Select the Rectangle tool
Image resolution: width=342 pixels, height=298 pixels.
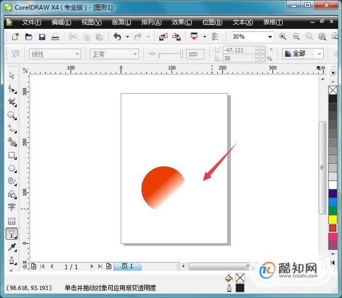12,155
